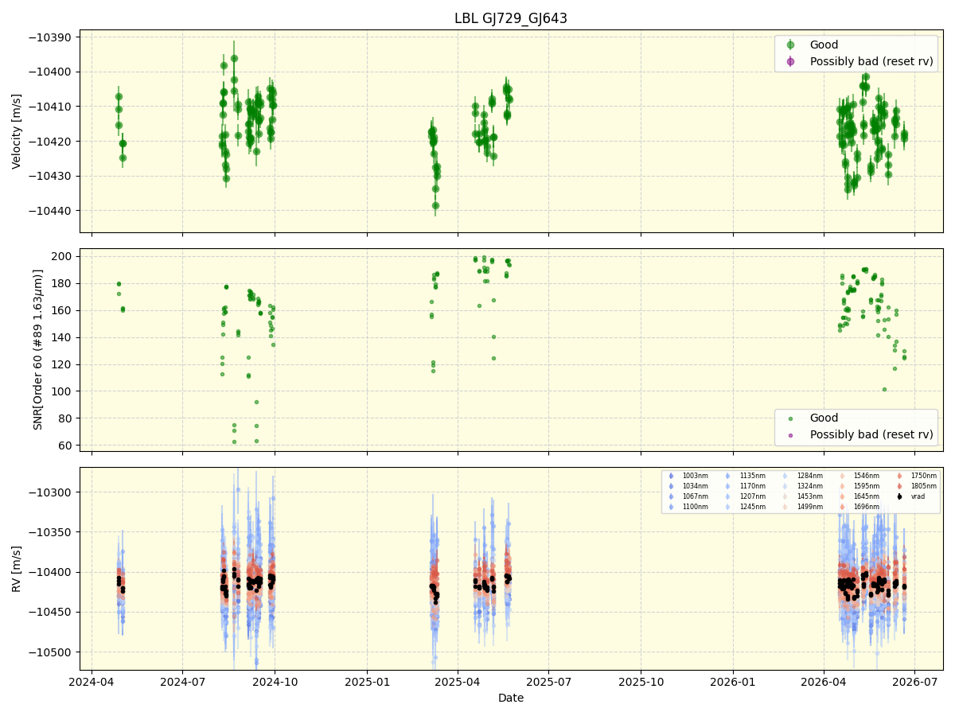Click the purple Possibly bad marker in SNR legend
Screen dimensions: 955x716
(x=790, y=434)
